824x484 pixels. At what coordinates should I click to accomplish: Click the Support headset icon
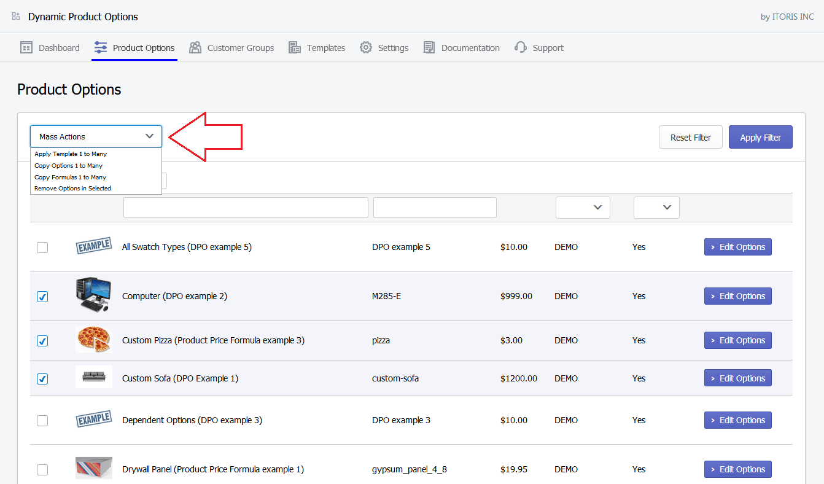click(x=521, y=48)
